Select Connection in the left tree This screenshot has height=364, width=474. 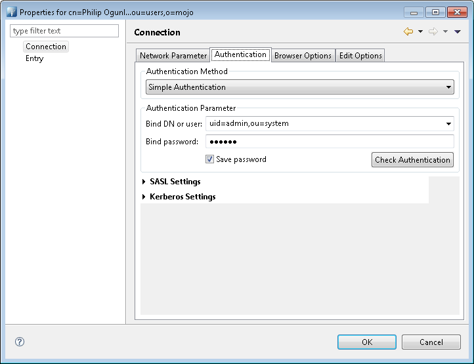(x=46, y=47)
